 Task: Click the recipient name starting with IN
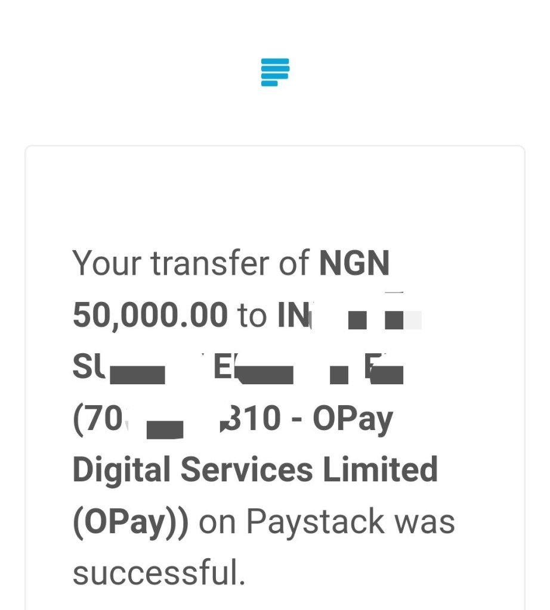coord(294,315)
